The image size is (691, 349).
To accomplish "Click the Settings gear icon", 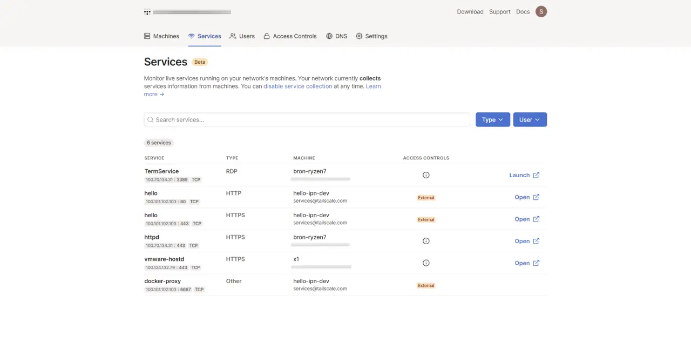I will coord(359,36).
